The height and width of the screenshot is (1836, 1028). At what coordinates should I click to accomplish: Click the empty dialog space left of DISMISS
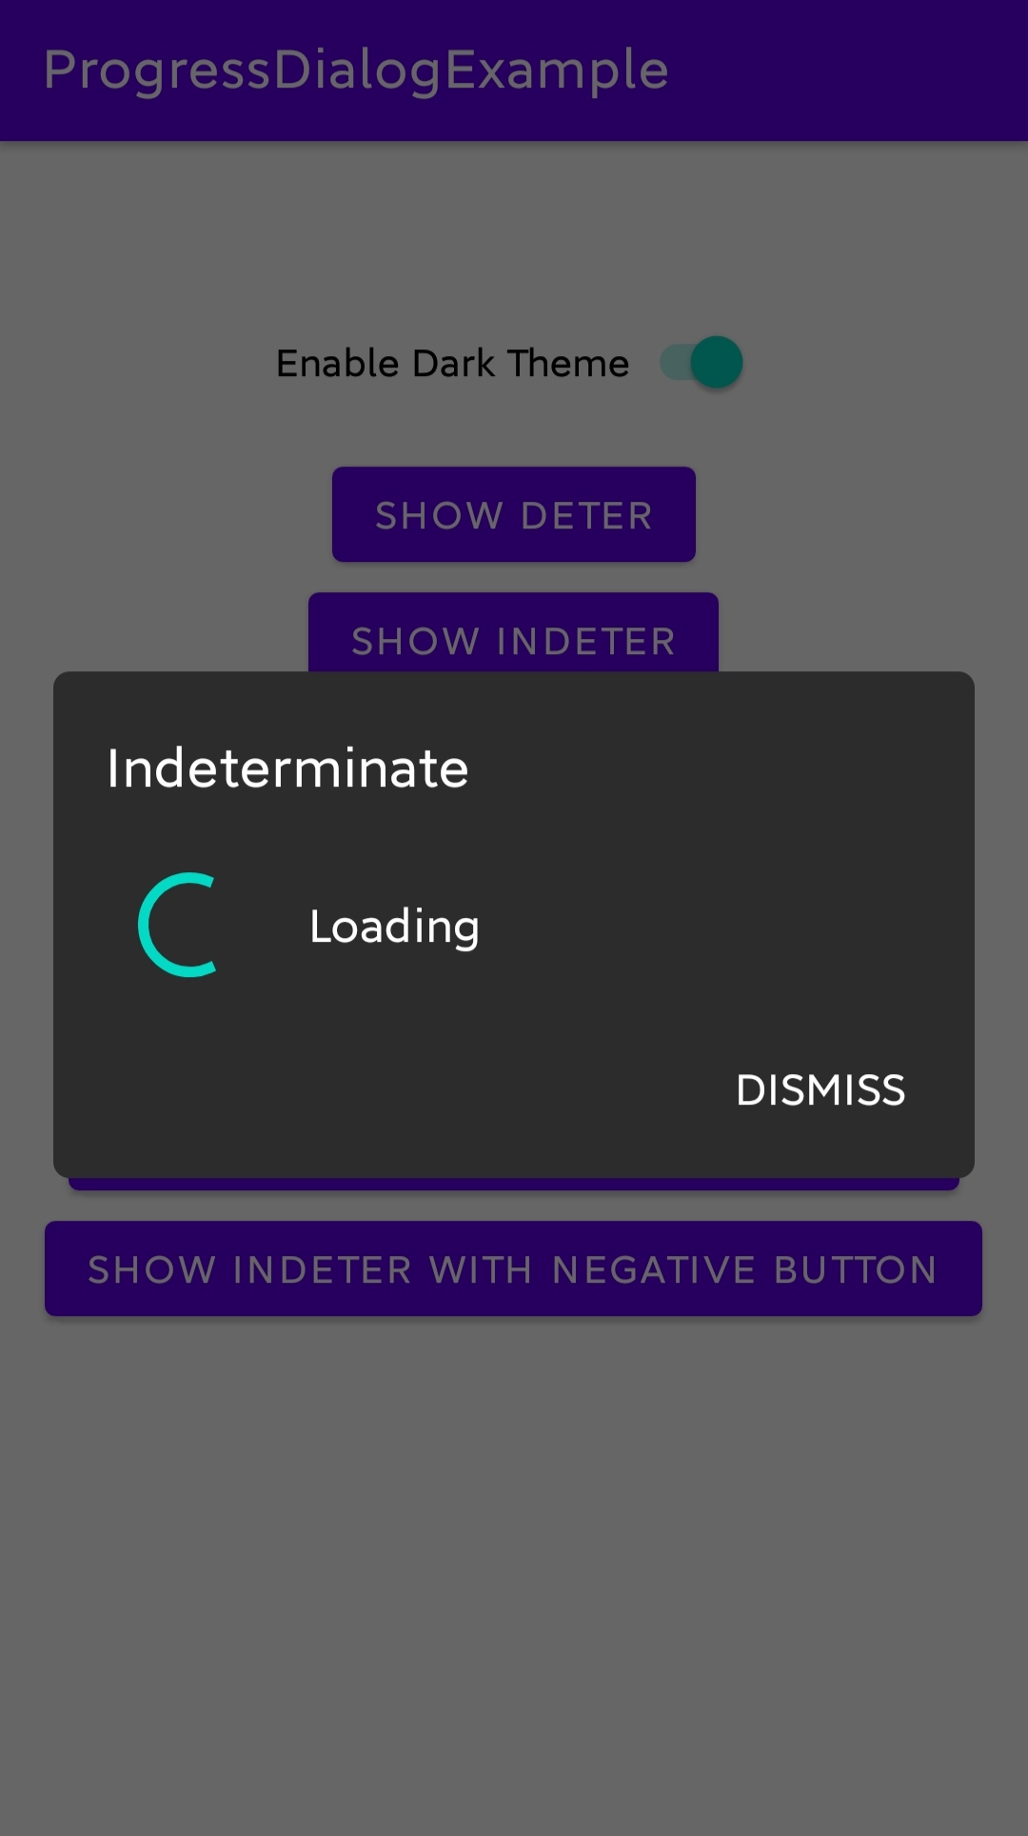pyautogui.click(x=381, y=1090)
